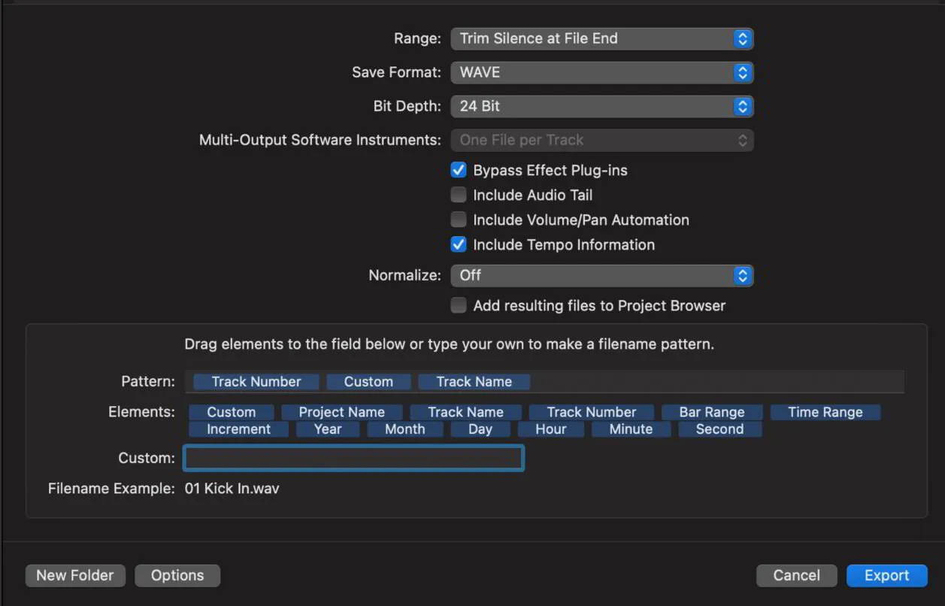Click the Export button
Image resolution: width=945 pixels, height=606 pixels.
point(886,575)
